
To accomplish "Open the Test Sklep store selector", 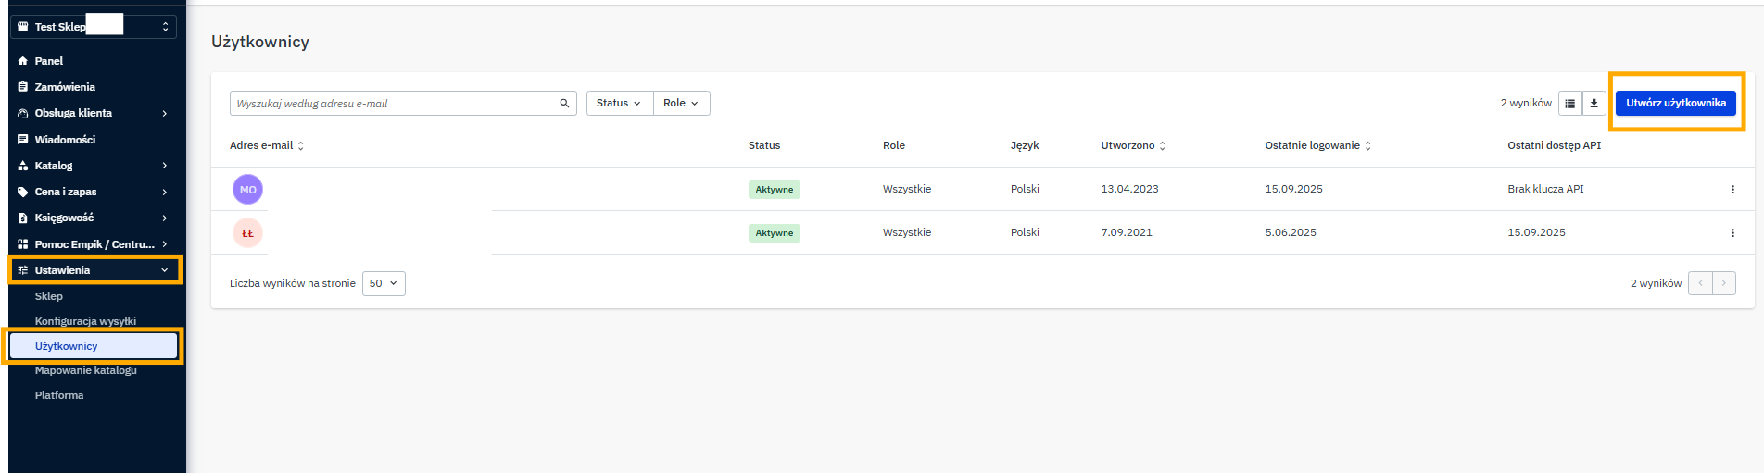I will pyautogui.click(x=93, y=27).
